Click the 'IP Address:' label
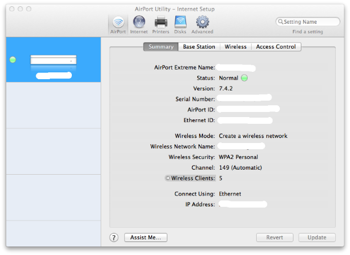The image size is (350, 255). point(200,204)
